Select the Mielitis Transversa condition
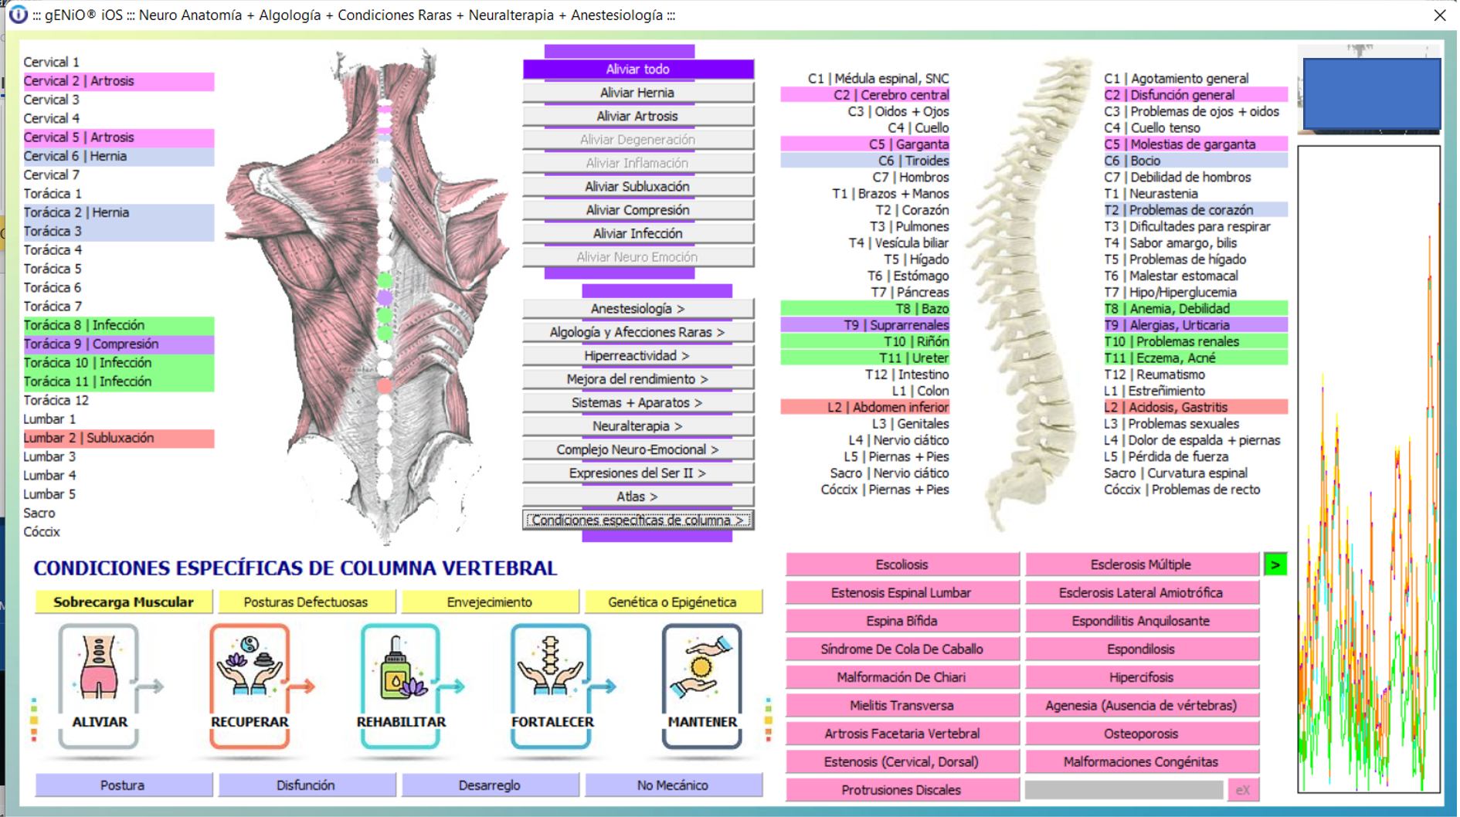1460x817 pixels. 902,706
